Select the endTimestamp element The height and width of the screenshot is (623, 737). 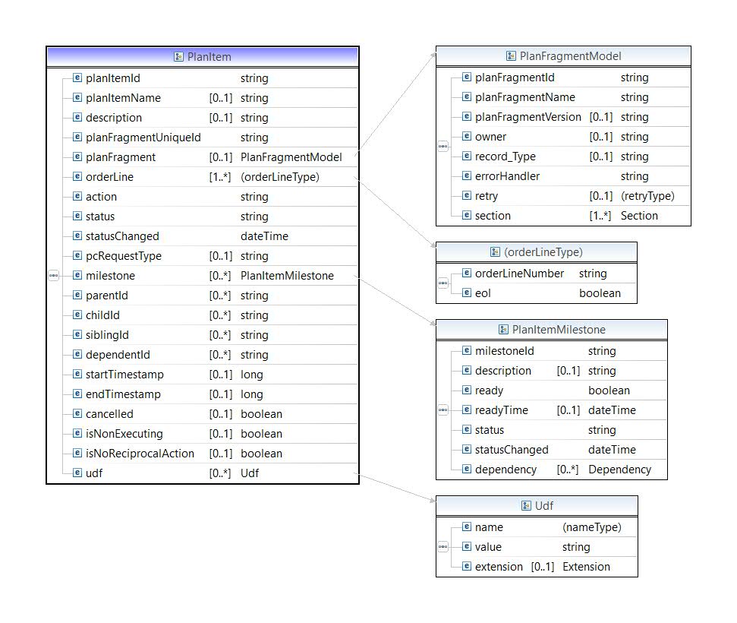pos(123,394)
